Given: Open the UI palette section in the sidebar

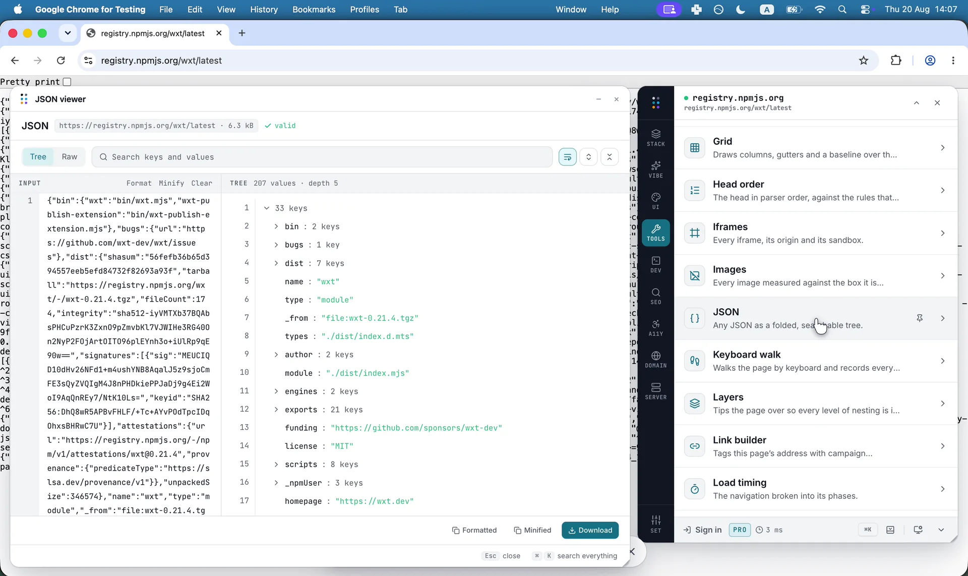Looking at the screenshot, I should click(655, 201).
